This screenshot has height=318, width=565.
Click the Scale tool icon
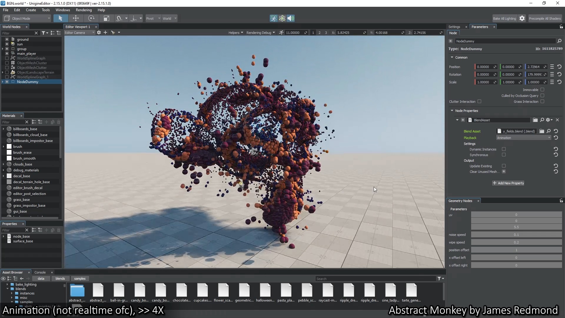point(106,18)
